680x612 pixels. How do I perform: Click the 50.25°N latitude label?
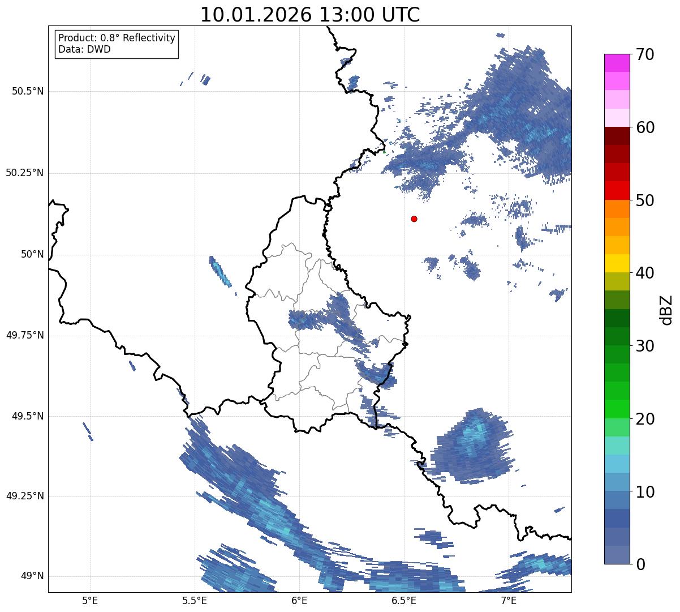pyautogui.click(x=24, y=173)
